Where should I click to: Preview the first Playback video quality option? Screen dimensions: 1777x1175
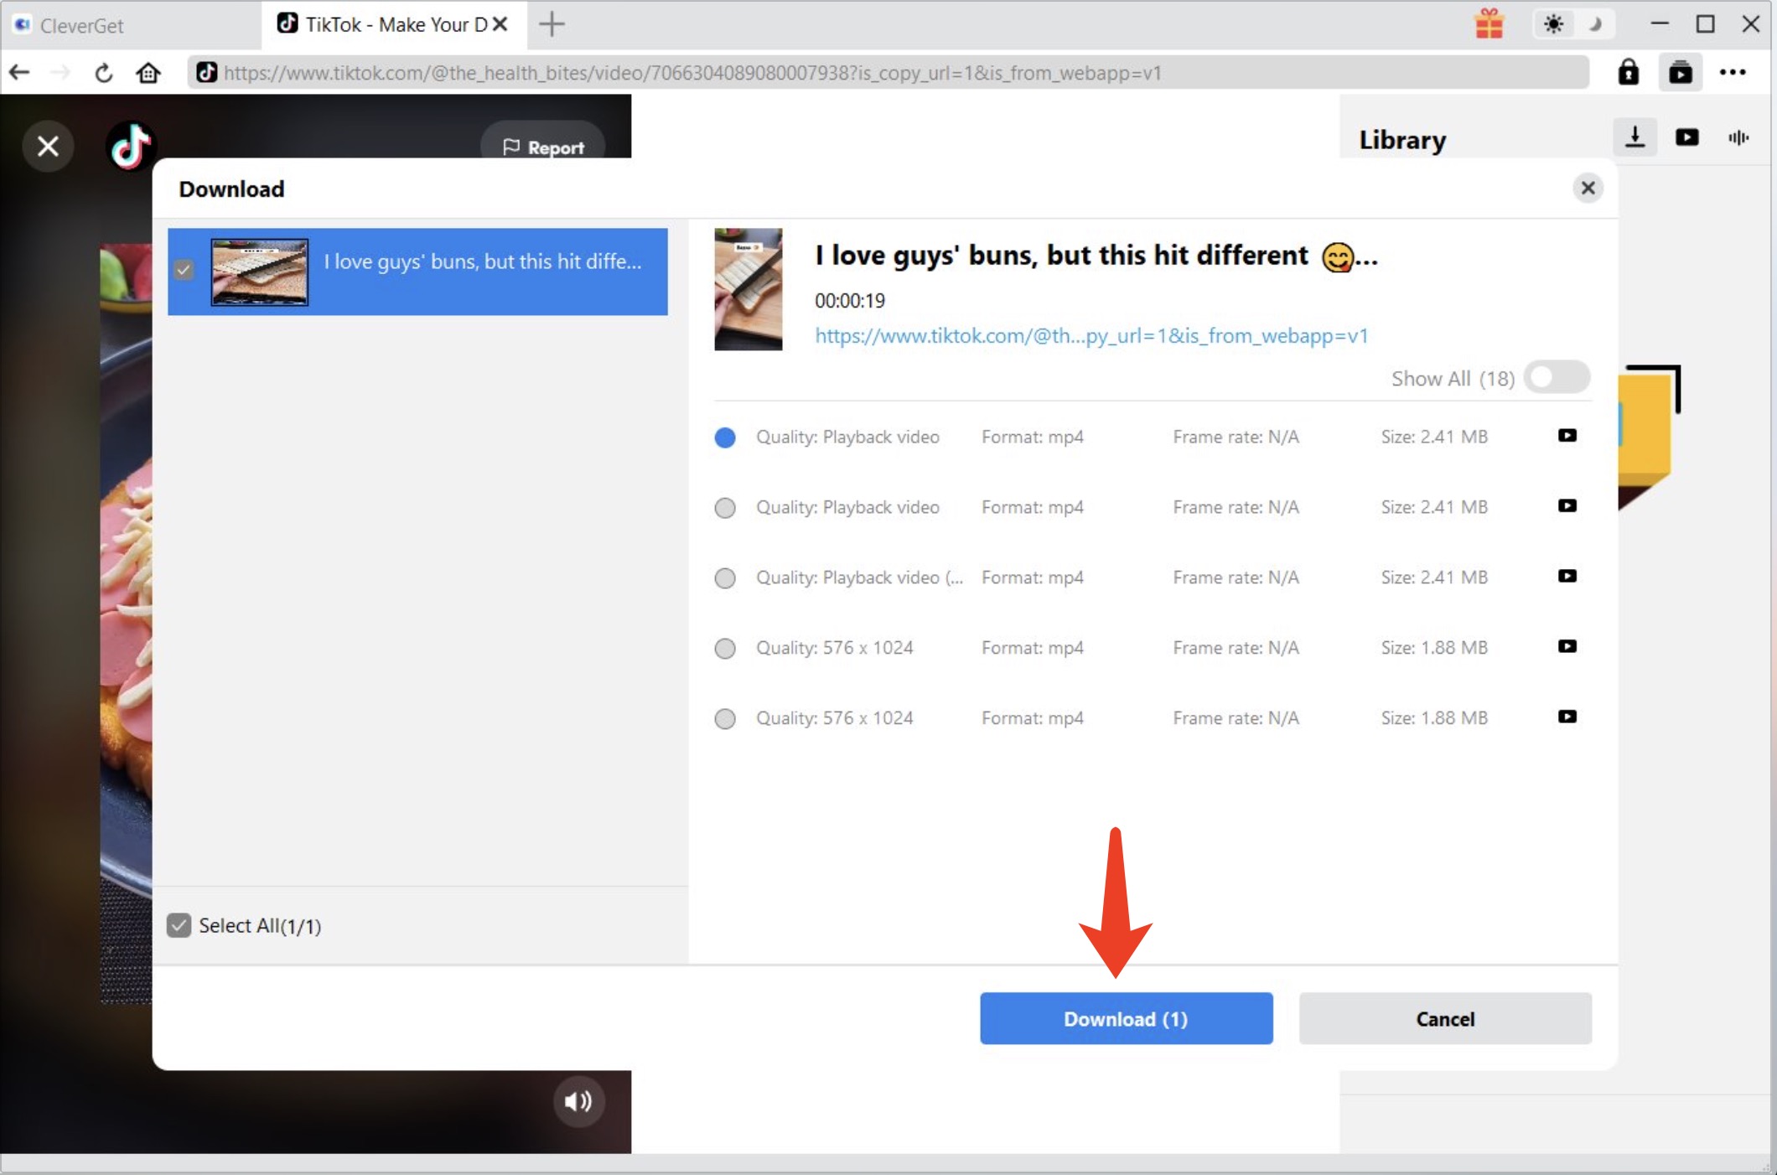[1566, 436]
